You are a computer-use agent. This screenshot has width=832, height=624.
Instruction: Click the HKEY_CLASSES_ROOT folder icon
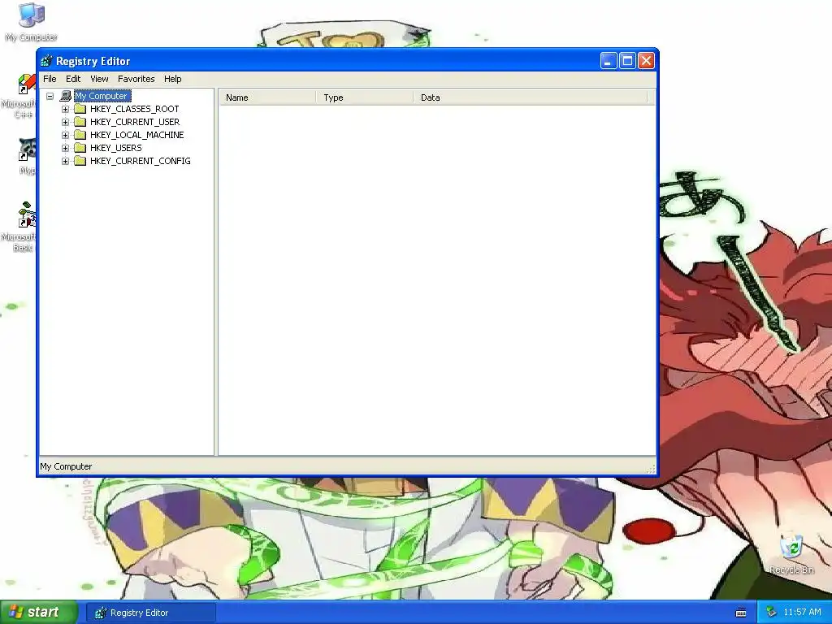(x=80, y=109)
